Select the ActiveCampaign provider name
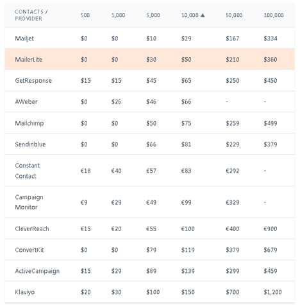This screenshot has width=298, height=305. point(37,271)
